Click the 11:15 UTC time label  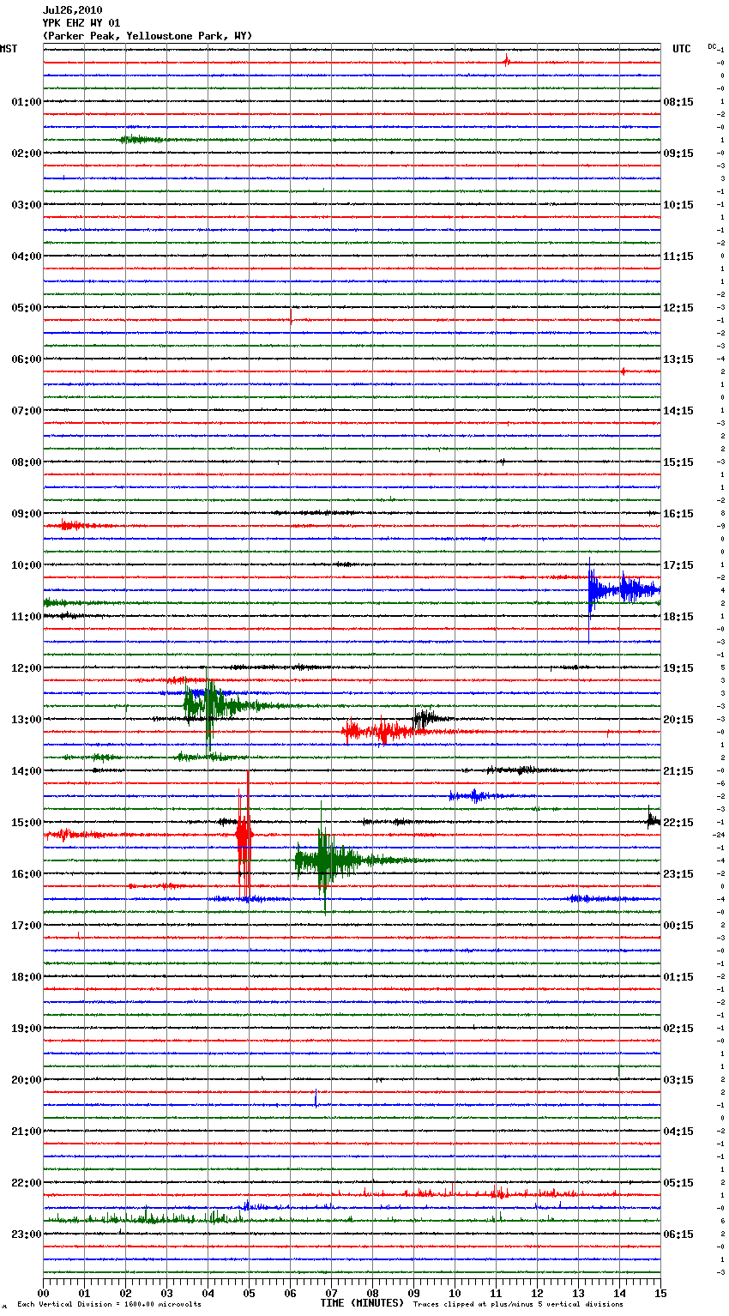tap(678, 257)
